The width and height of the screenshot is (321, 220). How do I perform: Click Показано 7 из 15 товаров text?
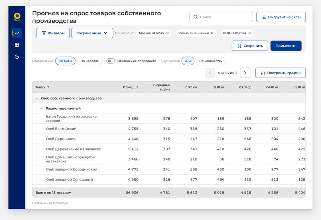pyautogui.click(x=50, y=203)
